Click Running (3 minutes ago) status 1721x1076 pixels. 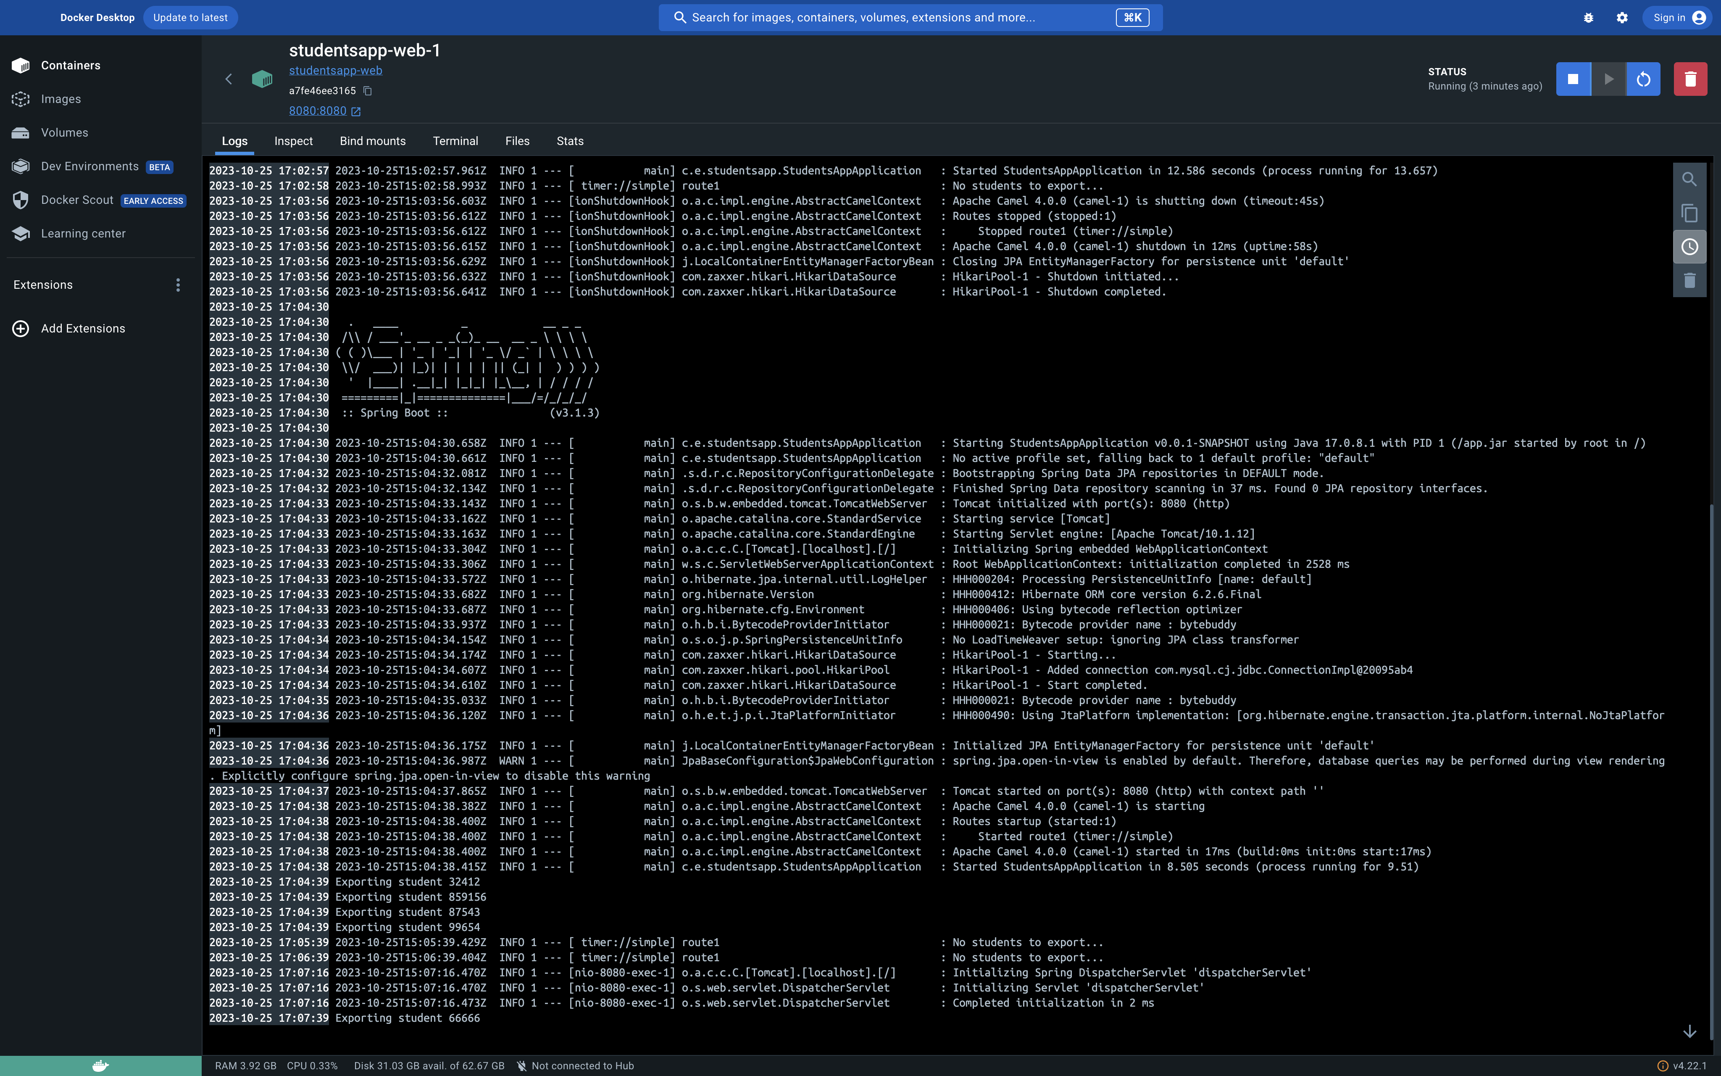pyautogui.click(x=1485, y=86)
